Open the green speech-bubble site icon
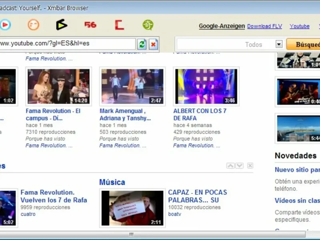 coord(148,25)
